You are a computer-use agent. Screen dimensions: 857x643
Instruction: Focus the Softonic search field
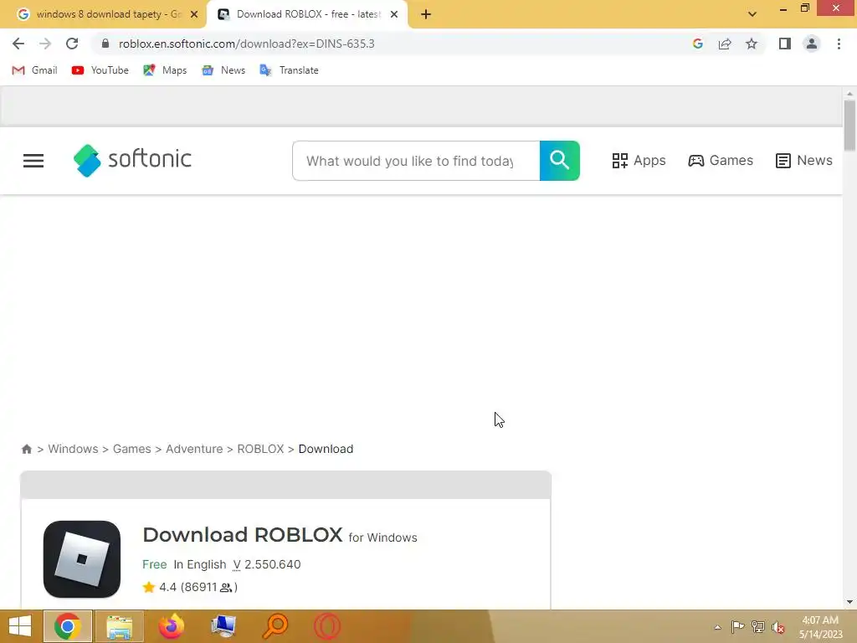pos(416,161)
